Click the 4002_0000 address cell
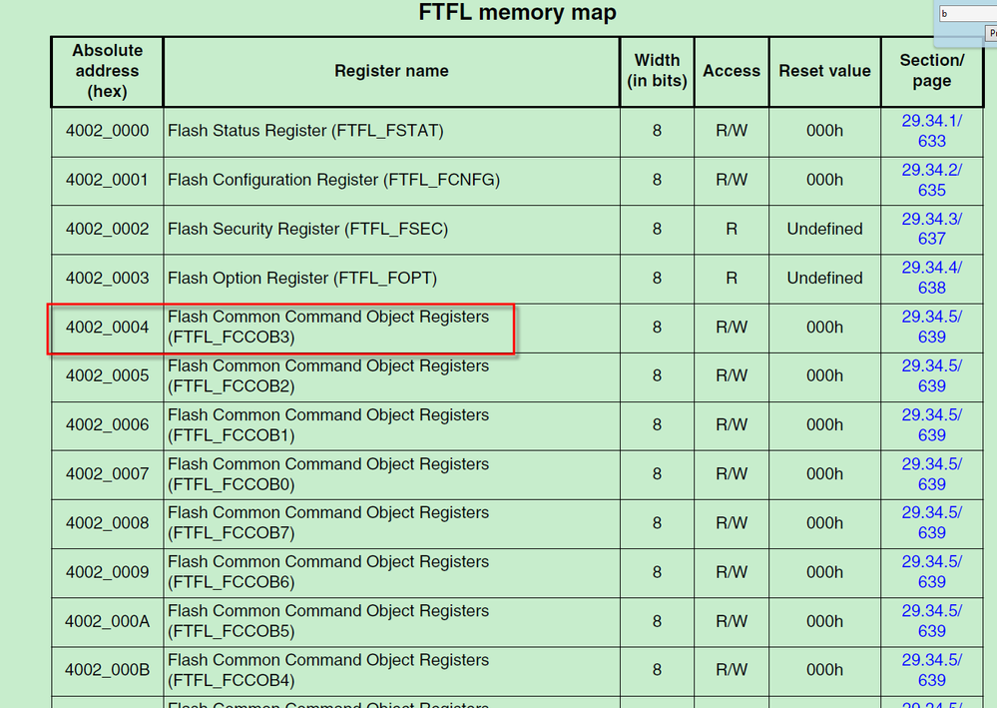The image size is (997, 708). (107, 131)
